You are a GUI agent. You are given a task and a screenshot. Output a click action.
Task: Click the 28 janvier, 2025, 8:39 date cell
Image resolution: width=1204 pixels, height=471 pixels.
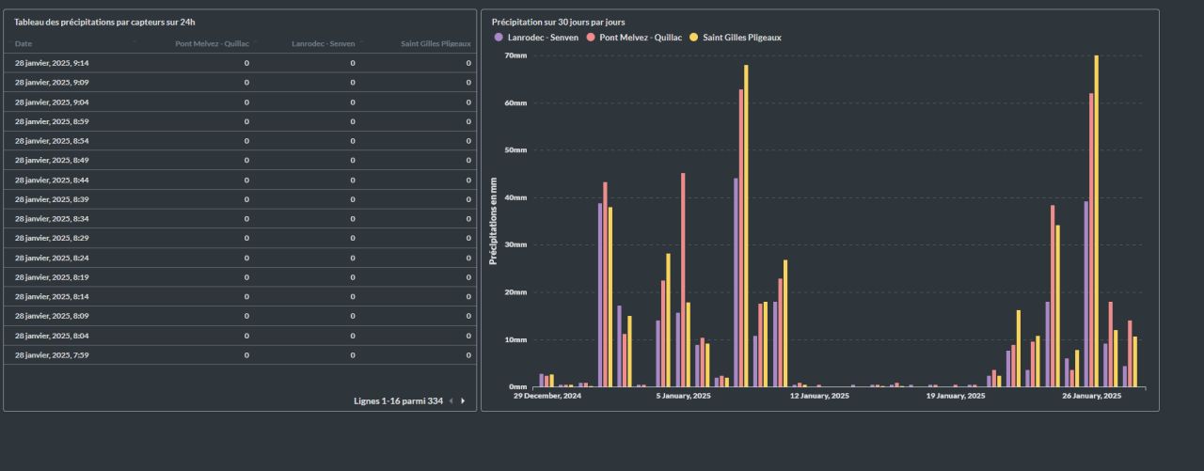point(52,199)
